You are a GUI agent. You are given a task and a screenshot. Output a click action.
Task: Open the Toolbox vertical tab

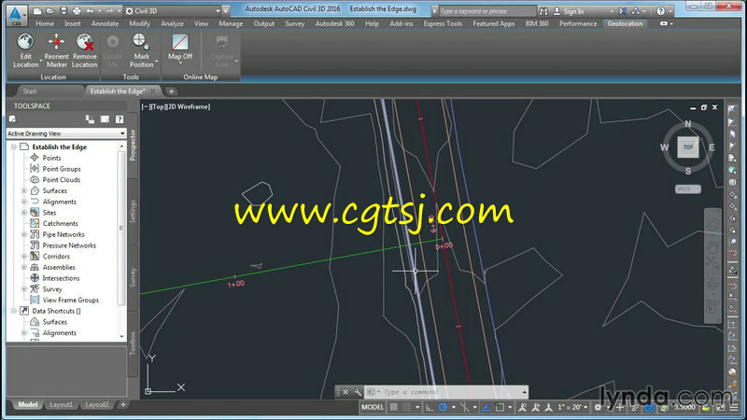click(133, 343)
